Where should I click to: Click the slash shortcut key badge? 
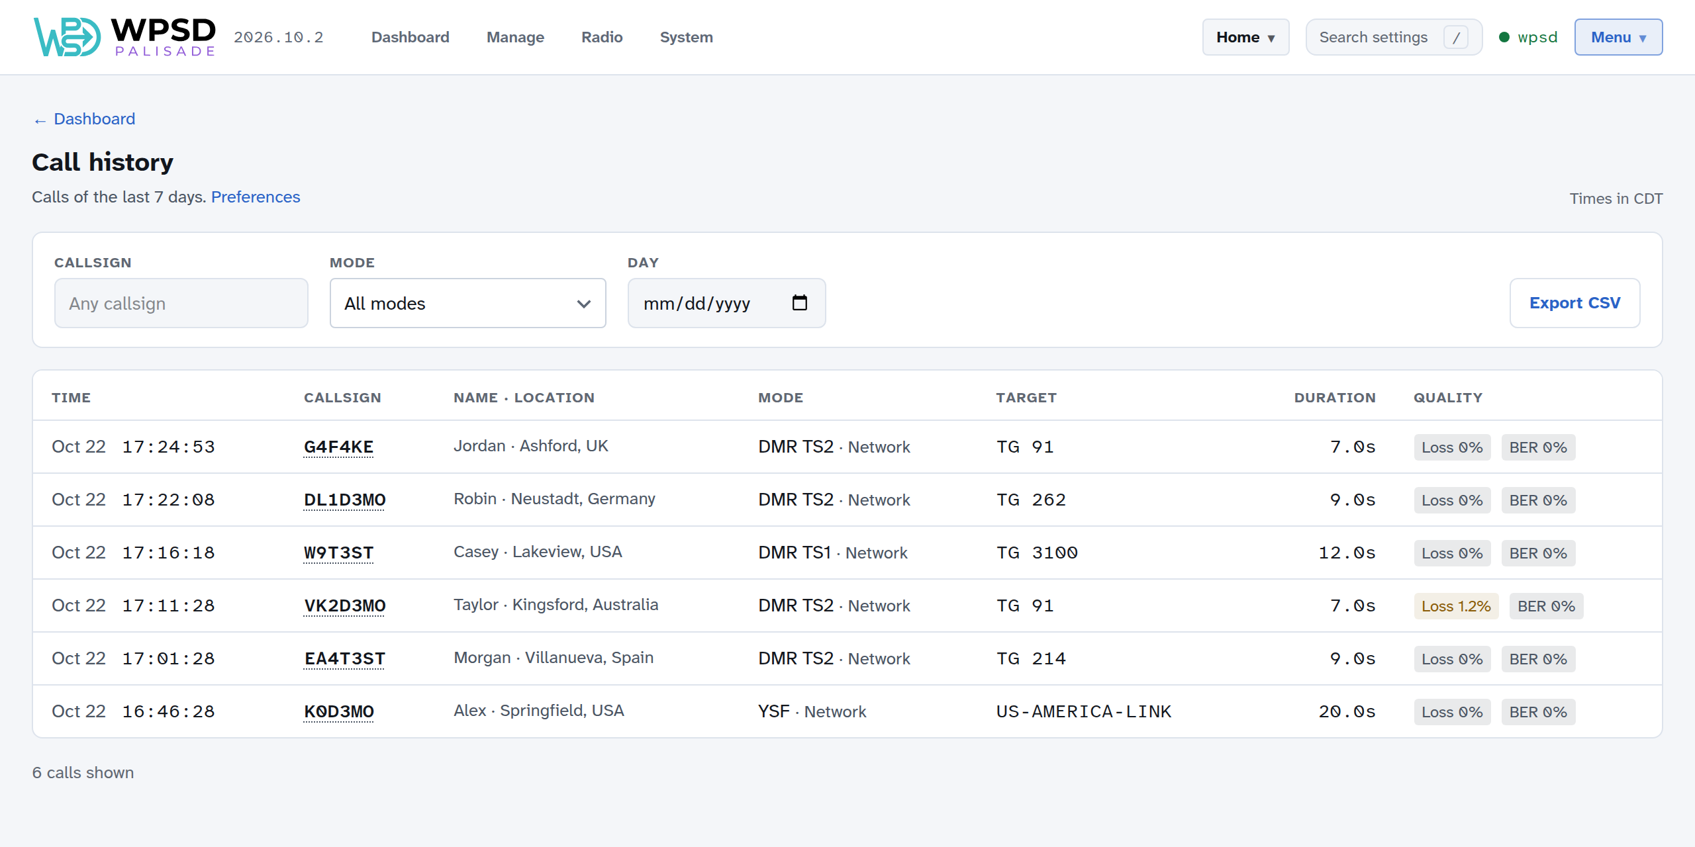(x=1456, y=37)
